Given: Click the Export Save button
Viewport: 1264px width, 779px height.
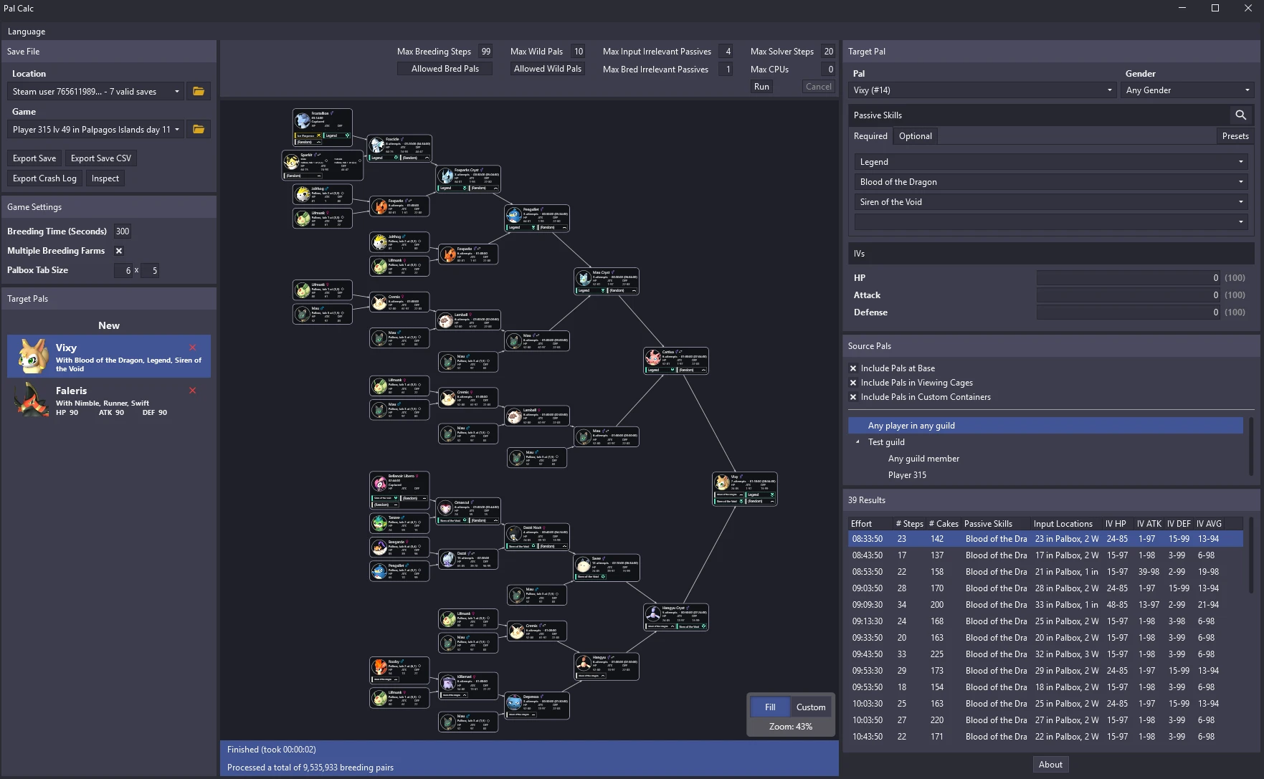Looking at the screenshot, I should coord(34,158).
